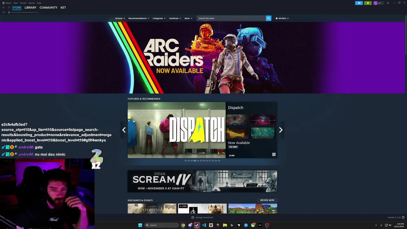The height and width of the screenshot is (229, 407).
Task: Open the Steam announcements megaphone button
Action: [359, 3]
